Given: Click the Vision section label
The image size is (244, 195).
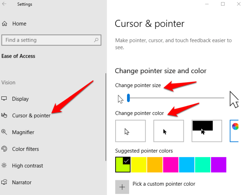Looking at the screenshot, I should pos(8,82).
